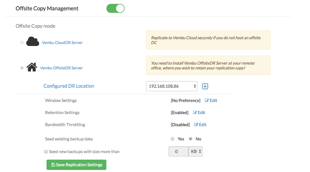
Task: Click the [Disabled] bandwidth throttling status
Action: click(x=180, y=125)
